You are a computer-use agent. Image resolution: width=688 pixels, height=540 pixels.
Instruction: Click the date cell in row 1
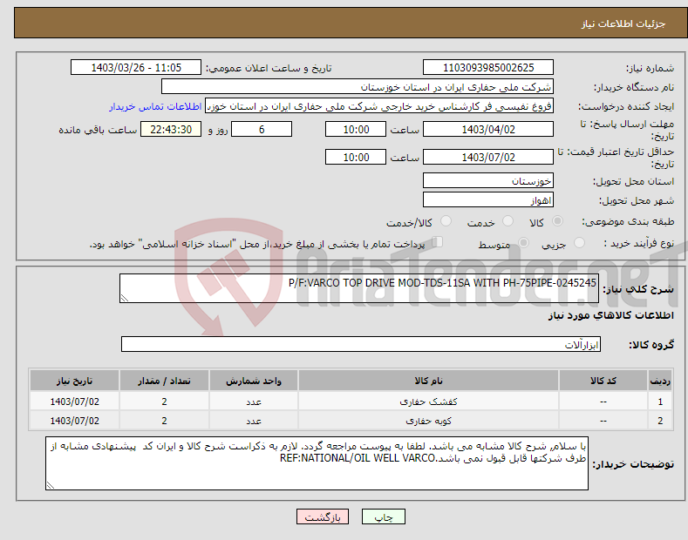coord(75,401)
